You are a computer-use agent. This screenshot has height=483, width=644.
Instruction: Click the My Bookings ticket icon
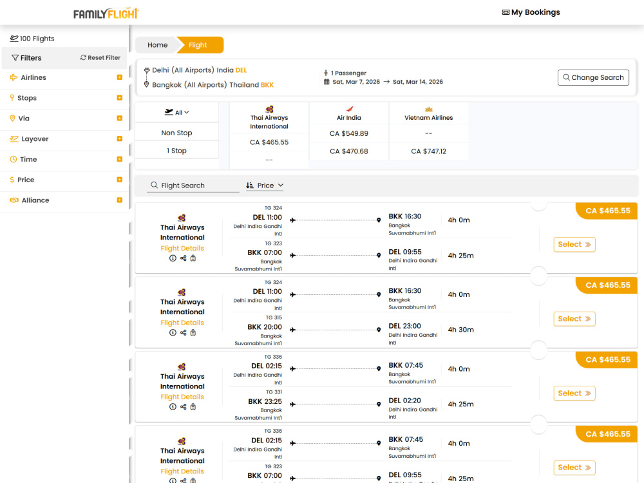[506, 12]
